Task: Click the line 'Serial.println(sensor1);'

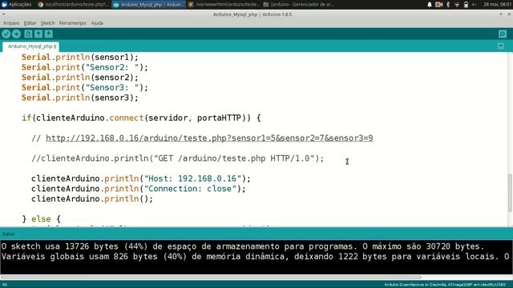Action: point(80,57)
